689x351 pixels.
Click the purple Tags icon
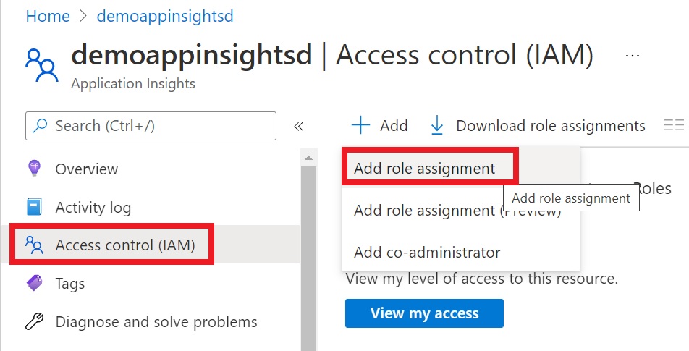34,283
